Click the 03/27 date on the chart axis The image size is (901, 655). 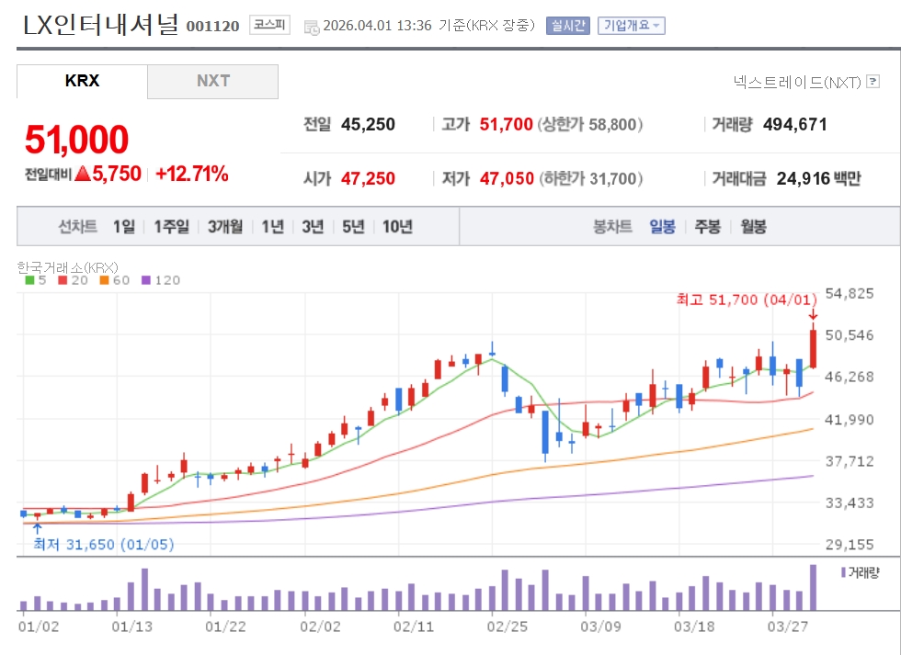(788, 627)
